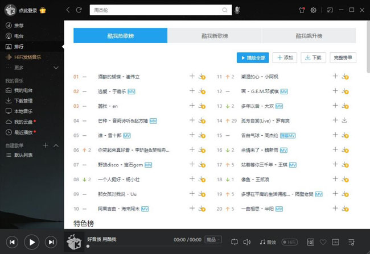Viewport: 370px width, 254px height.
Task: Skip to next track
Action: pos(51,242)
